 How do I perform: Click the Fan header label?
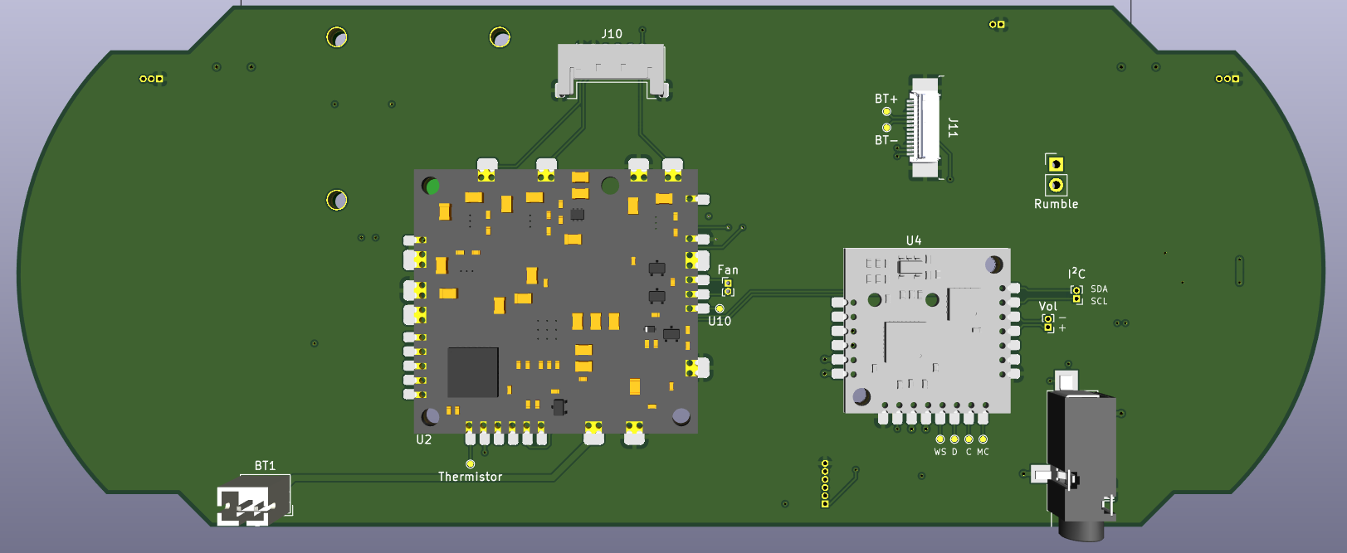[728, 270]
